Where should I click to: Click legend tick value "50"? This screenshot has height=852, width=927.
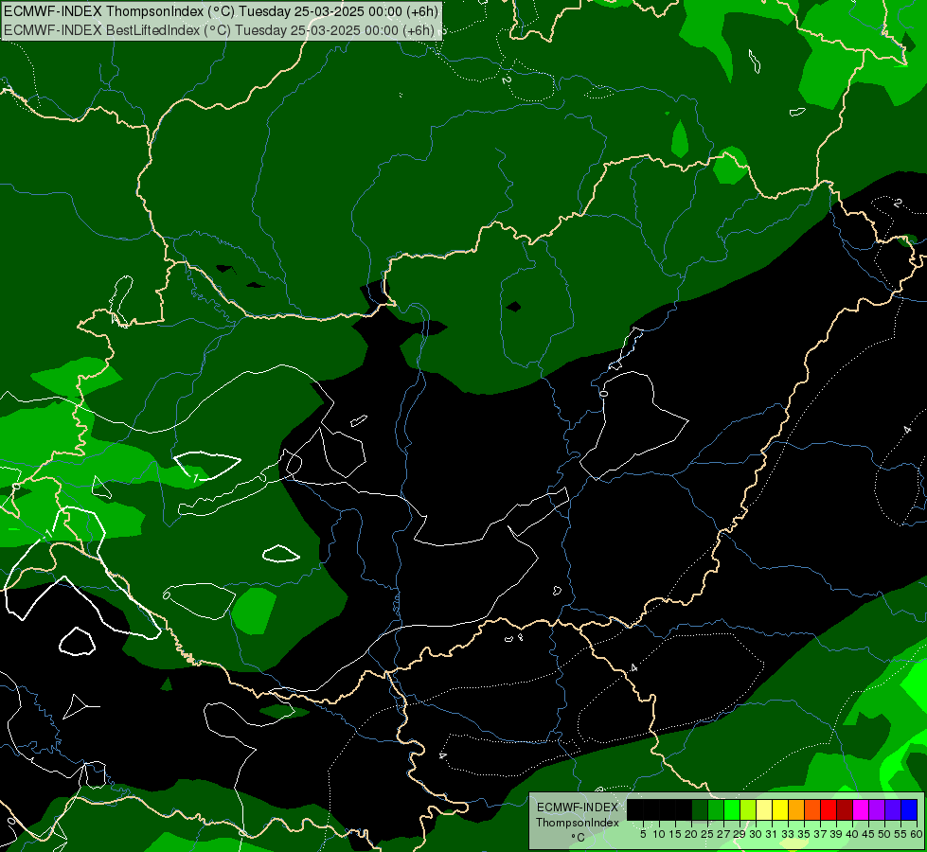tap(883, 834)
